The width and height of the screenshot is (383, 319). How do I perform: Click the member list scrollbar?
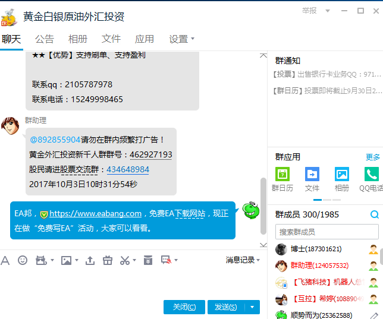[x=382, y=257]
